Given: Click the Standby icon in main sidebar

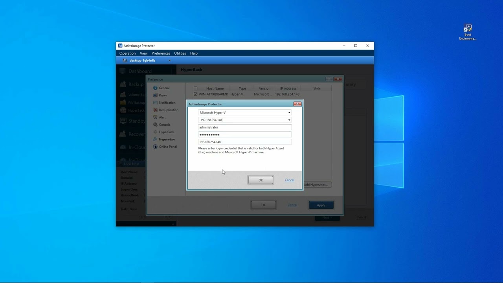Looking at the screenshot, I should coord(123,121).
